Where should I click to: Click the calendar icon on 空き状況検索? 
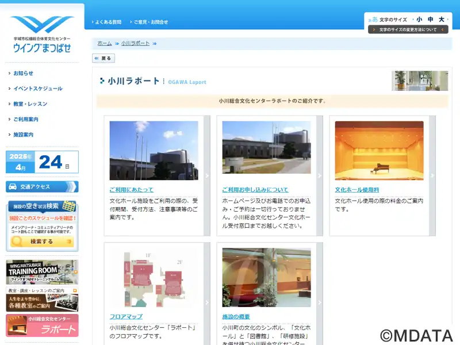coord(69,206)
